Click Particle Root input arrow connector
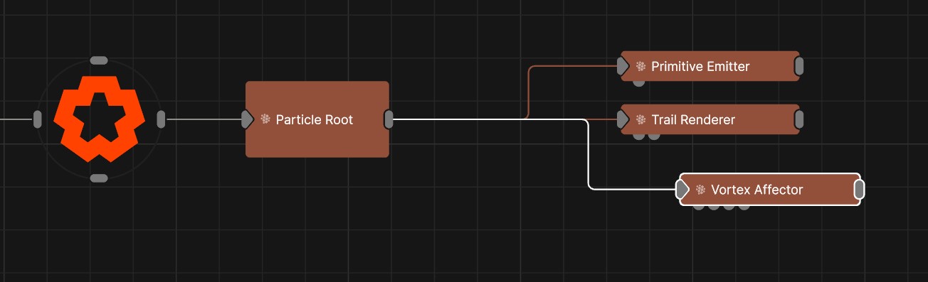928x282 pixels. point(248,119)
